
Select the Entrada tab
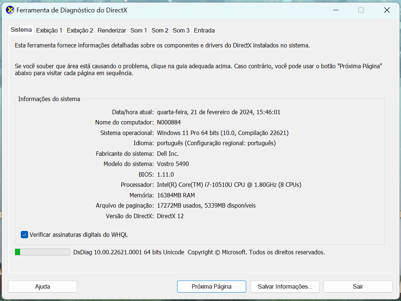(204, 31)
